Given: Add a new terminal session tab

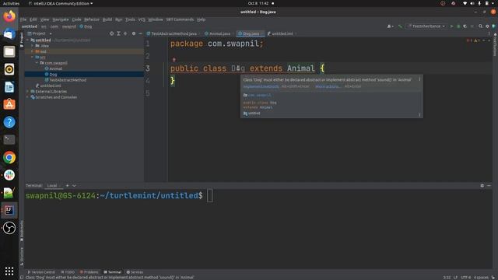Looking at the screenshot, I should click(x=68, y=185).
